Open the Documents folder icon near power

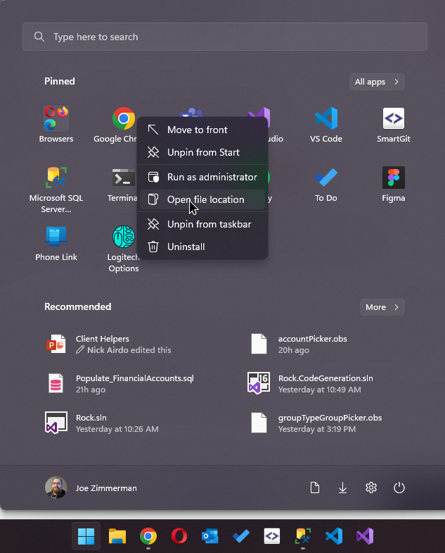314,487
